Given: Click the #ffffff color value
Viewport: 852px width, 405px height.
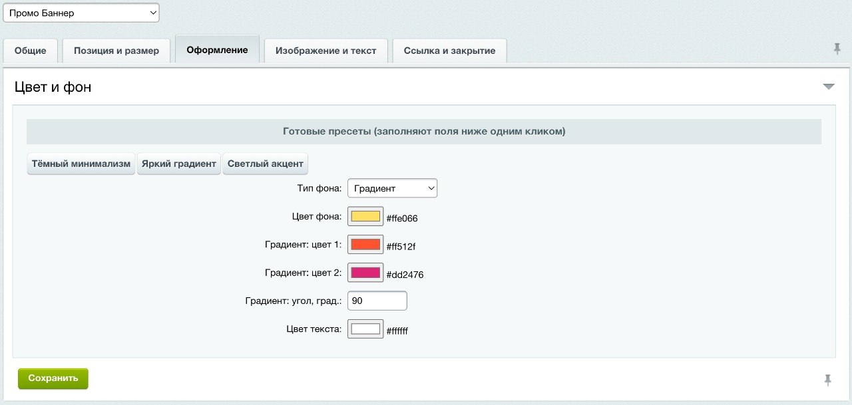Looking at the screenshot, I should (x=397, y=331).
